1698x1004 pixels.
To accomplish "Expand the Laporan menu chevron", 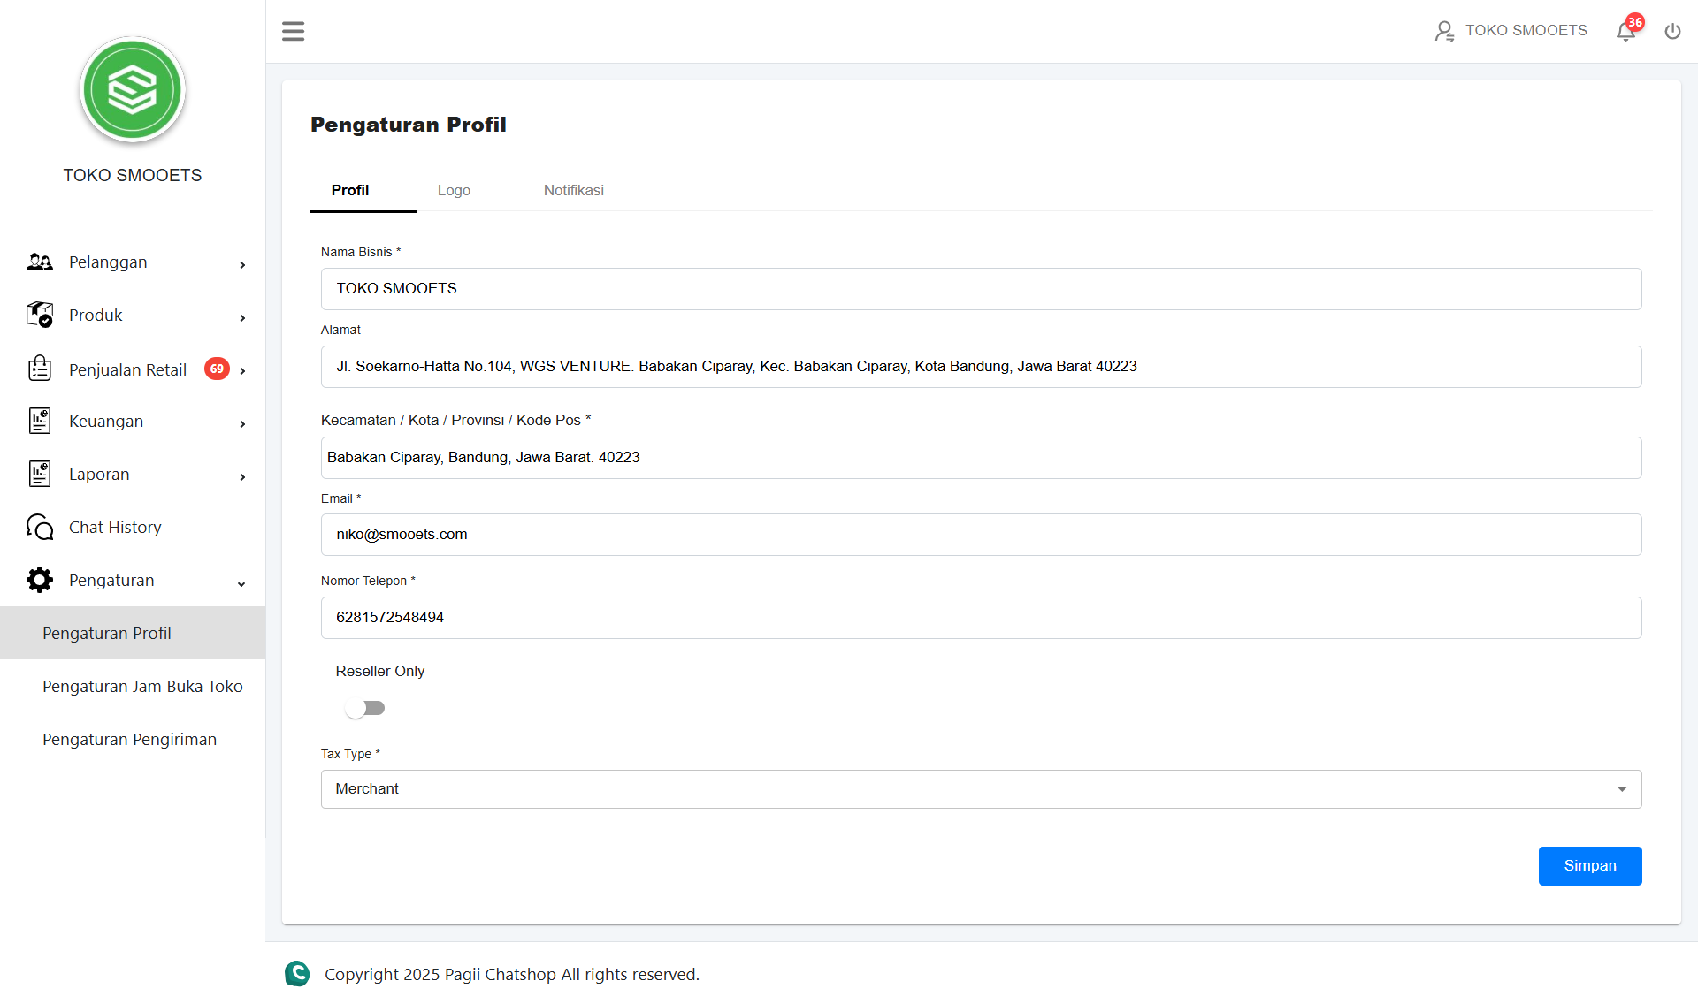I will click(x=242, y=476).
